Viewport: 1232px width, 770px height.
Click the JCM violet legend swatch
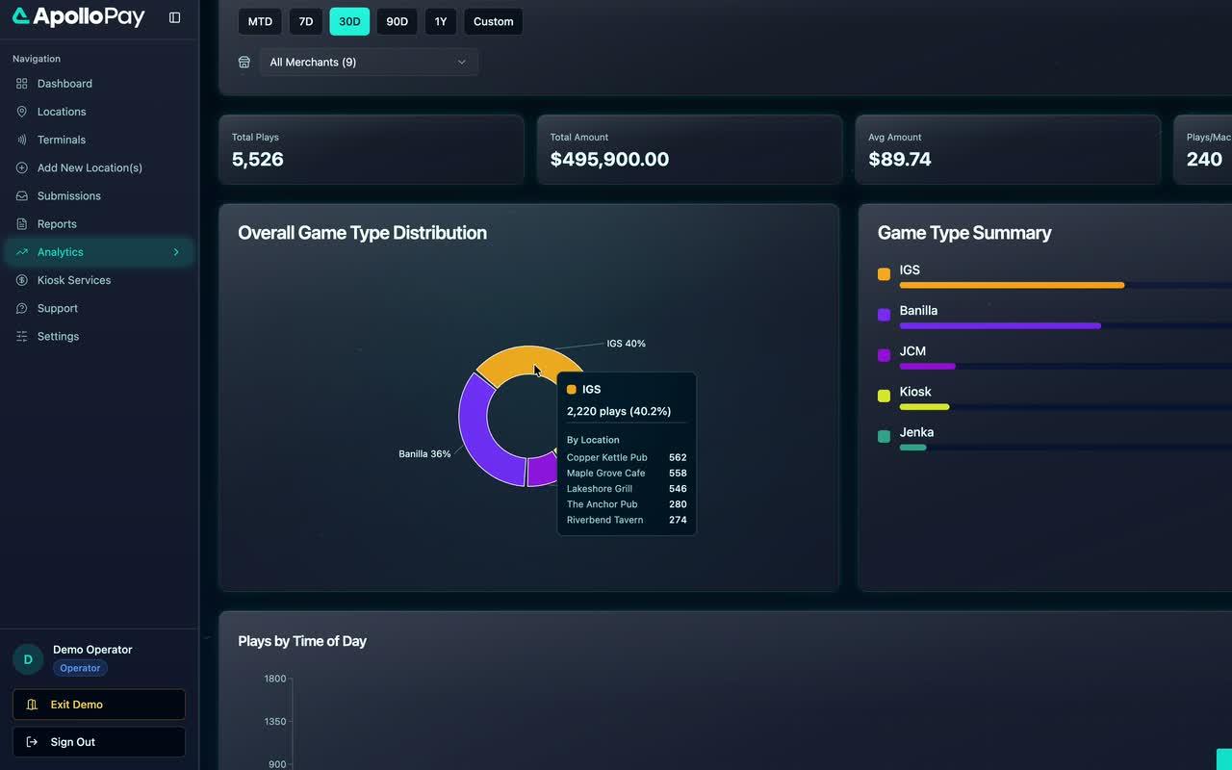(884, 355)
